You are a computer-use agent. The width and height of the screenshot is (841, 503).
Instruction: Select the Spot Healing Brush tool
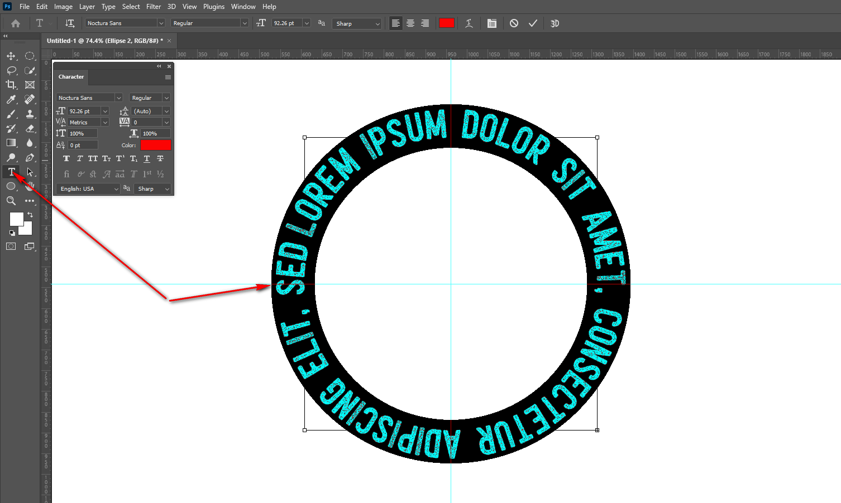[30, 99]
